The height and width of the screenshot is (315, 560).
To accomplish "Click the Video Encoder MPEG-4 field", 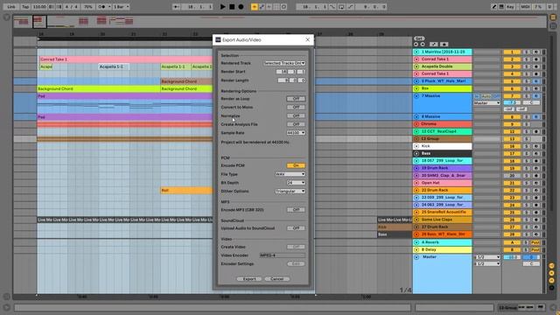I will (282, 255).
